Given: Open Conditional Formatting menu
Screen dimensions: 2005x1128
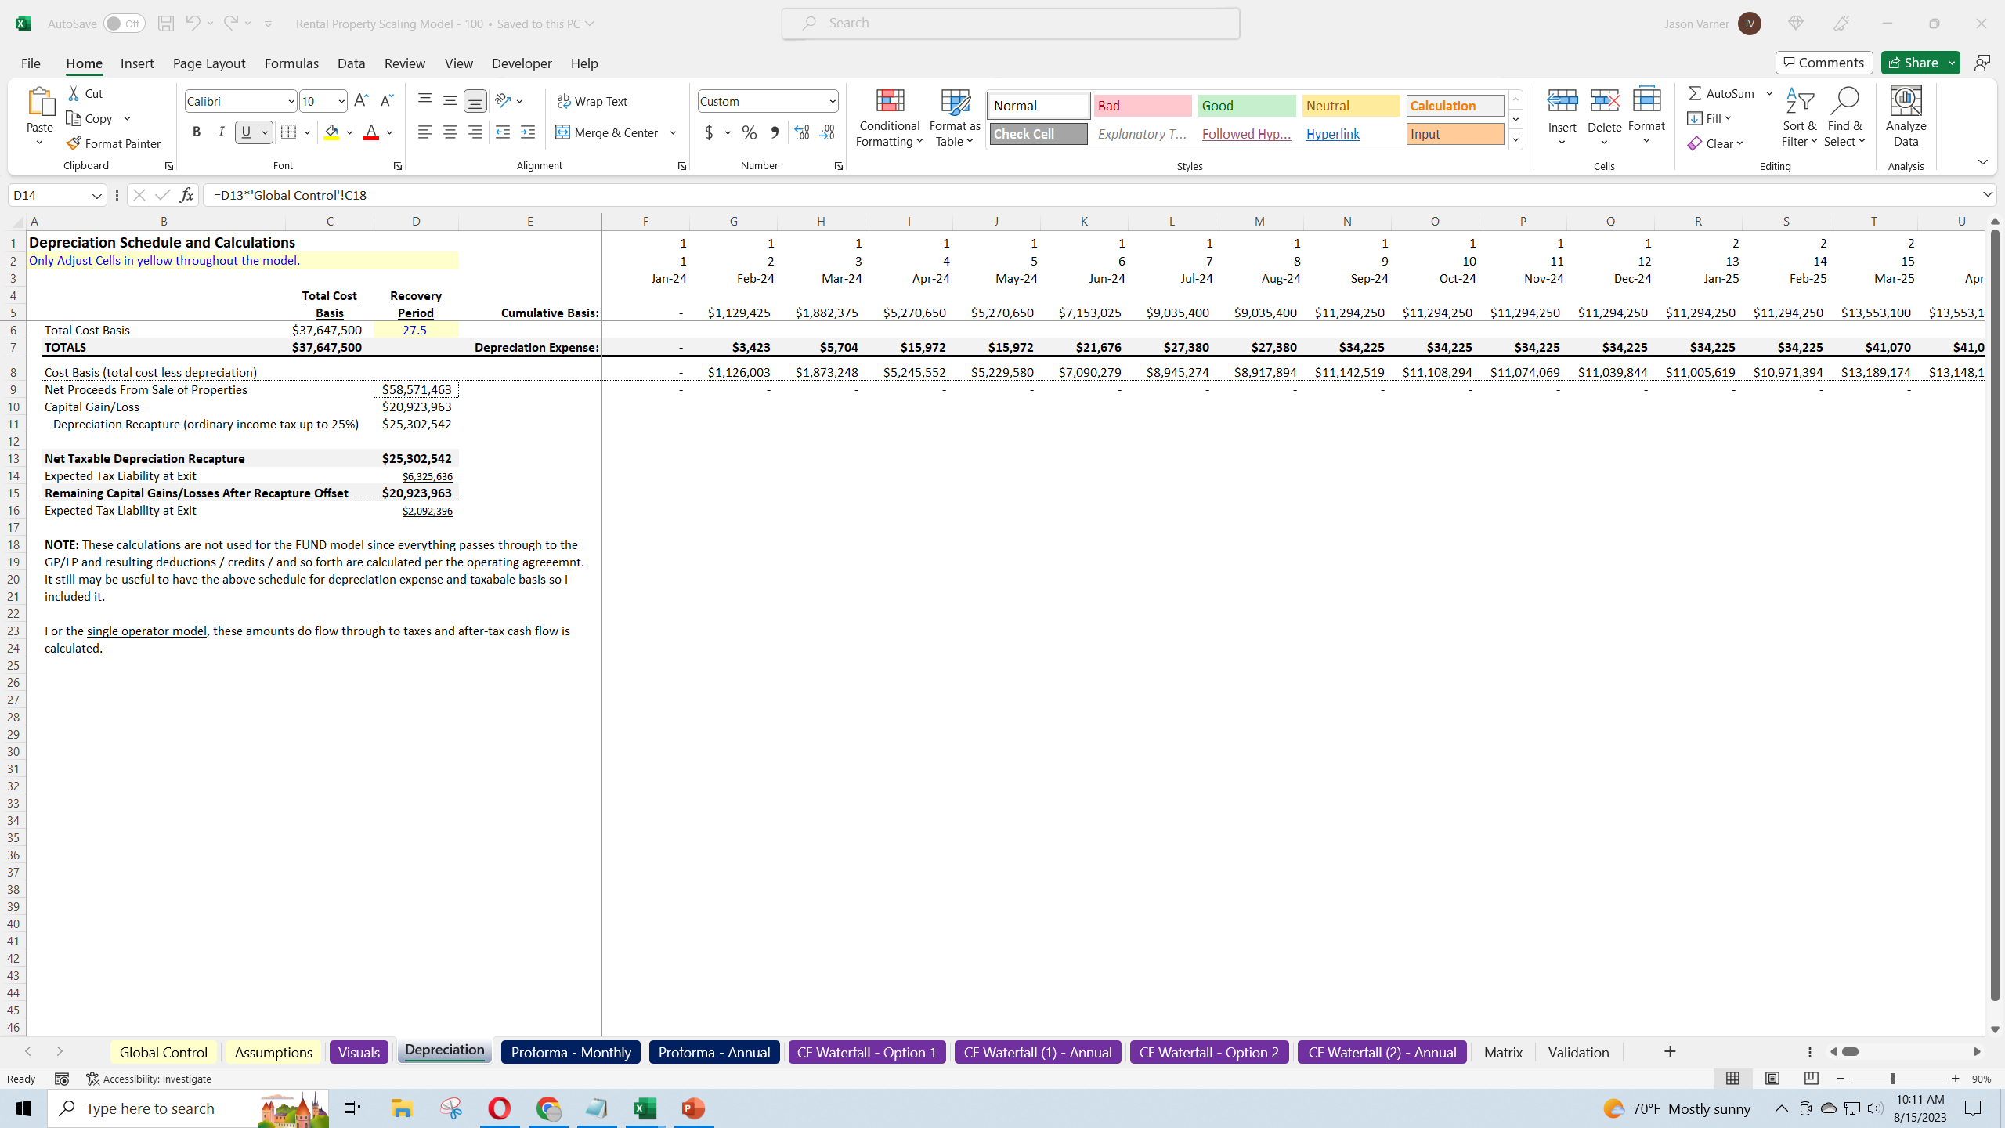Looking at the screenshot, I should 889,117.
